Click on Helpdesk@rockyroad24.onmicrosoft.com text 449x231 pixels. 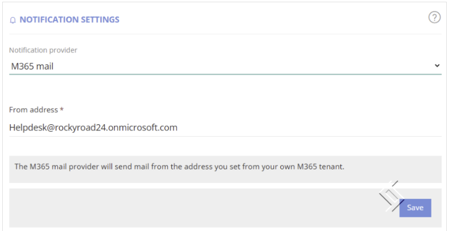tap(93, 127)
